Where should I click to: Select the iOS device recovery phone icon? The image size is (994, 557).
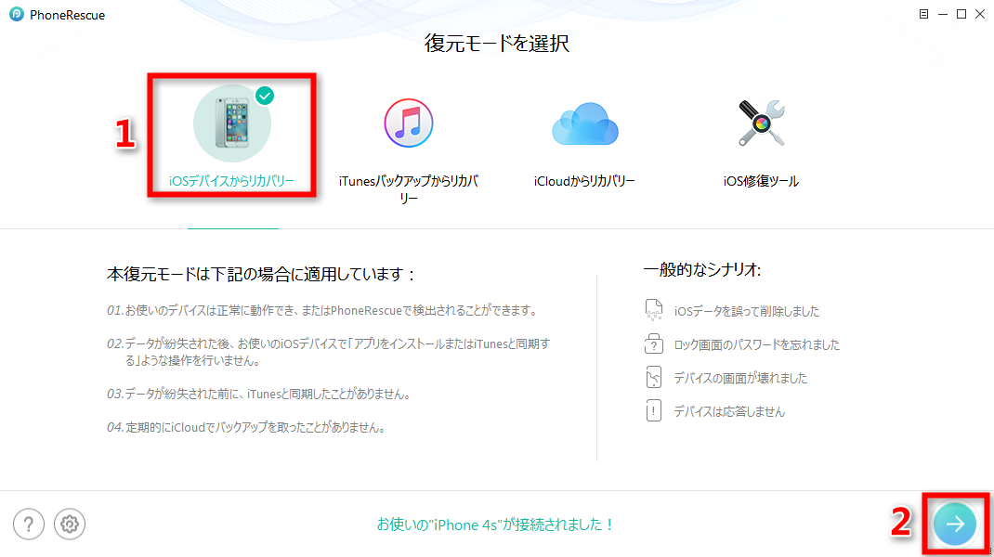(x=232, y=123)
